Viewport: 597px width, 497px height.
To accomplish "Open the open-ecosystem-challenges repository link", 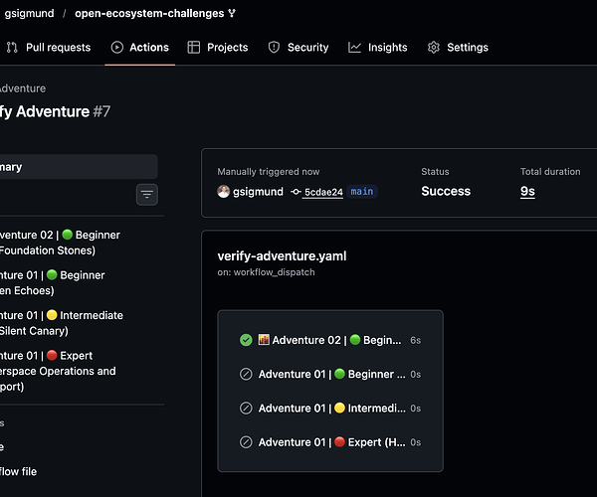I will pyautogui.click(x=149, y=13).
